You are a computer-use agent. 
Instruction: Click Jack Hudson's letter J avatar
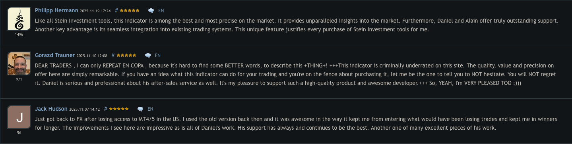[19, 117]
